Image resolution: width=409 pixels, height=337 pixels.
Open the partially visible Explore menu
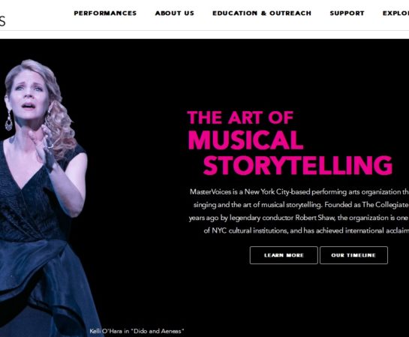pyautogui.click(x=395, y=13)
